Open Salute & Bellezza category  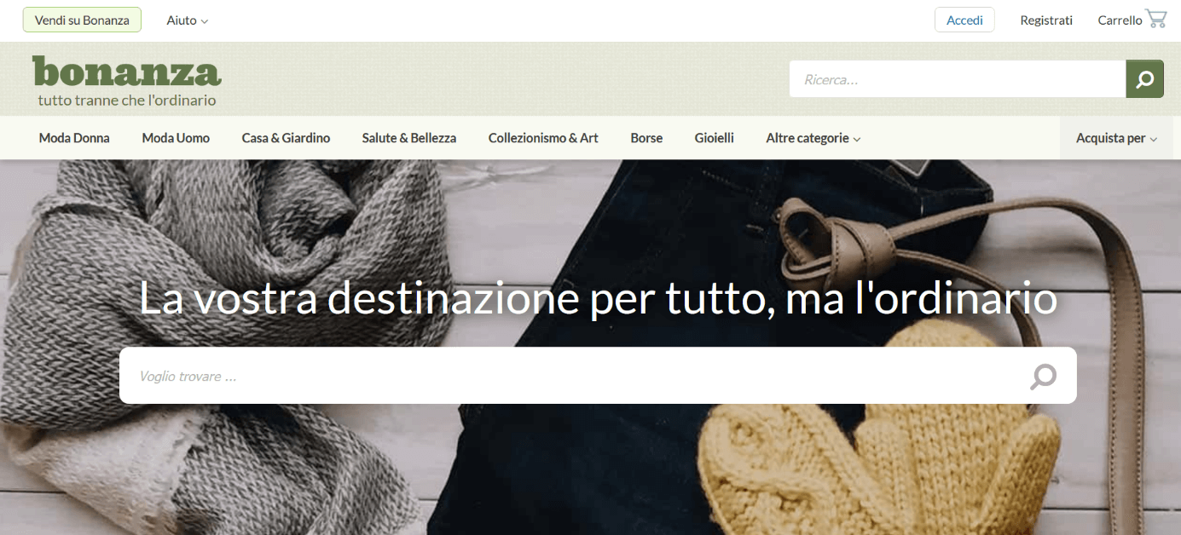409,138
